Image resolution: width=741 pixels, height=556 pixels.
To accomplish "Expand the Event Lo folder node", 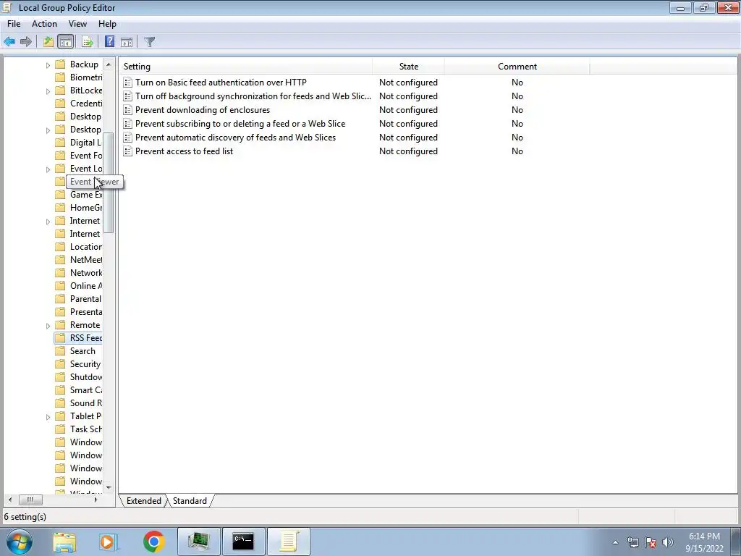I will pyautogui.click(x=48, y=169).
